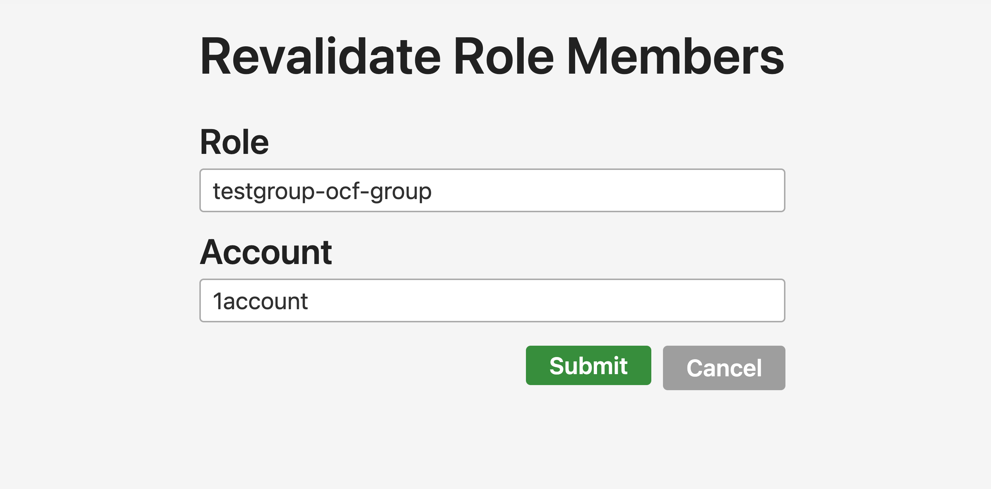Click empty area inside Account textbox

[x=546, y=300]
